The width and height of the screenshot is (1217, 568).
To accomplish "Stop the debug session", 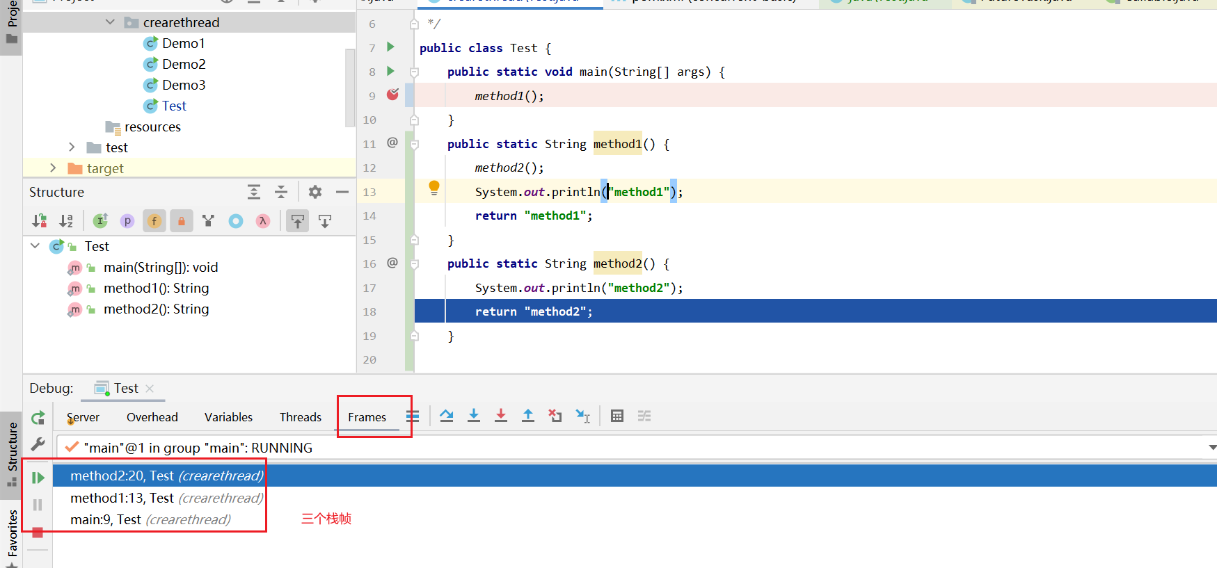I will pyautogui.click(x=38, y=533).
